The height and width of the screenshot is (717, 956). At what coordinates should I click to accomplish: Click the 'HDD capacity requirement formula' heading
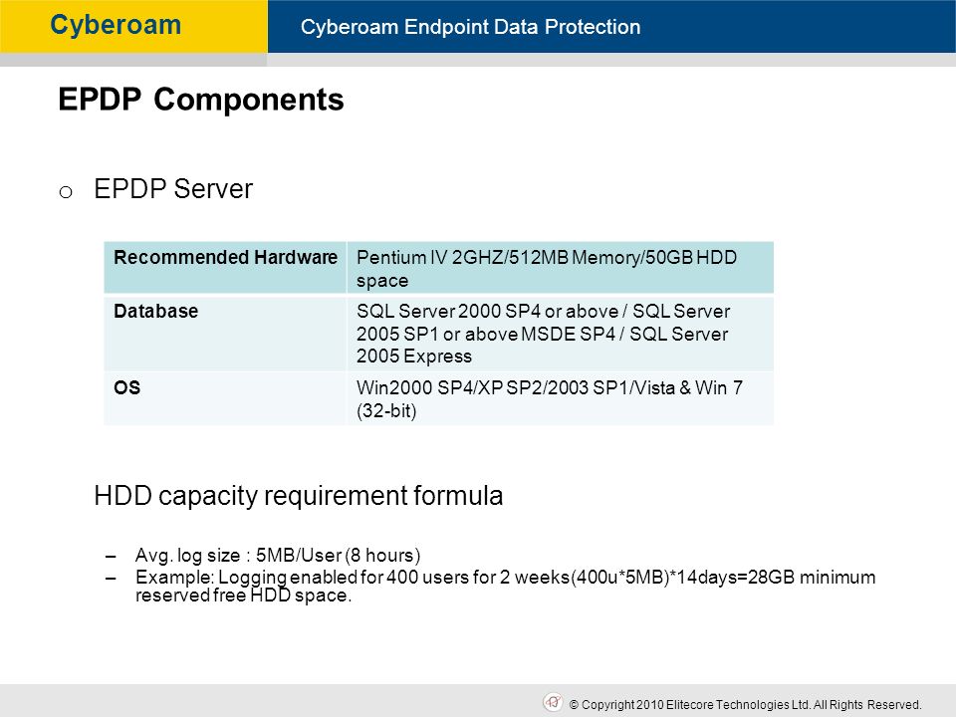(x=298, y=496)
